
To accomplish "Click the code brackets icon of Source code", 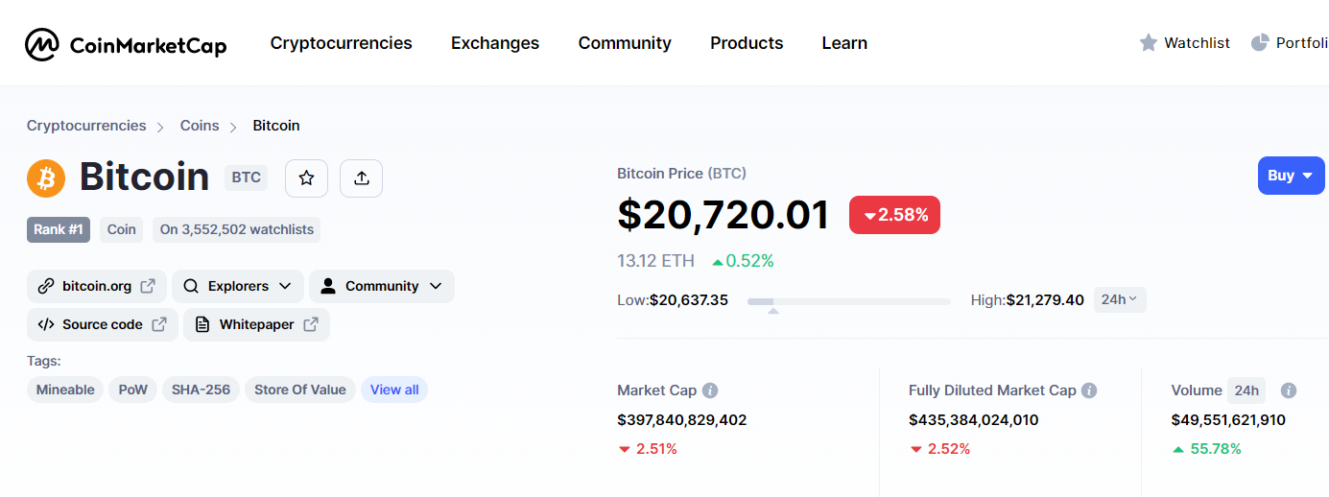I will (46, 324).
